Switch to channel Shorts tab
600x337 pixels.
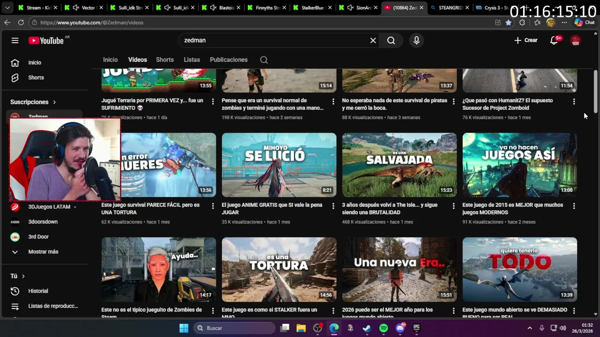click(165, 60)
